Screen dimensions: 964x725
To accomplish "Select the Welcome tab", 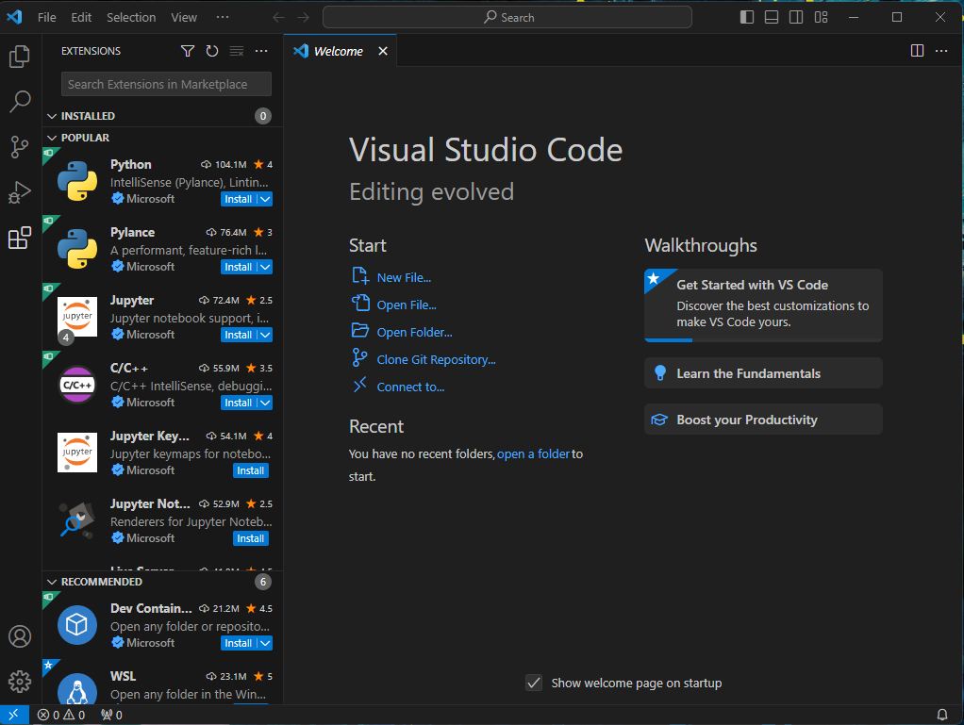I will [338, 51].
